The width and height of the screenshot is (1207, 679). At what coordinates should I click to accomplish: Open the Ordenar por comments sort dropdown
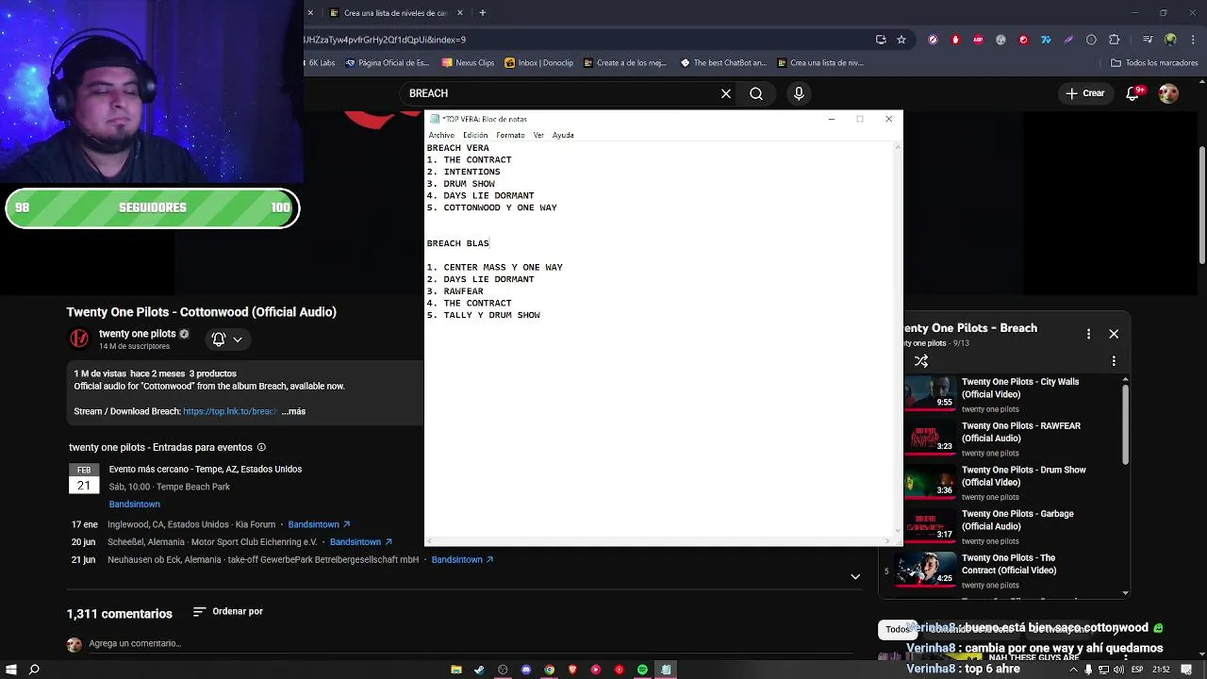[x=227, y=611]
